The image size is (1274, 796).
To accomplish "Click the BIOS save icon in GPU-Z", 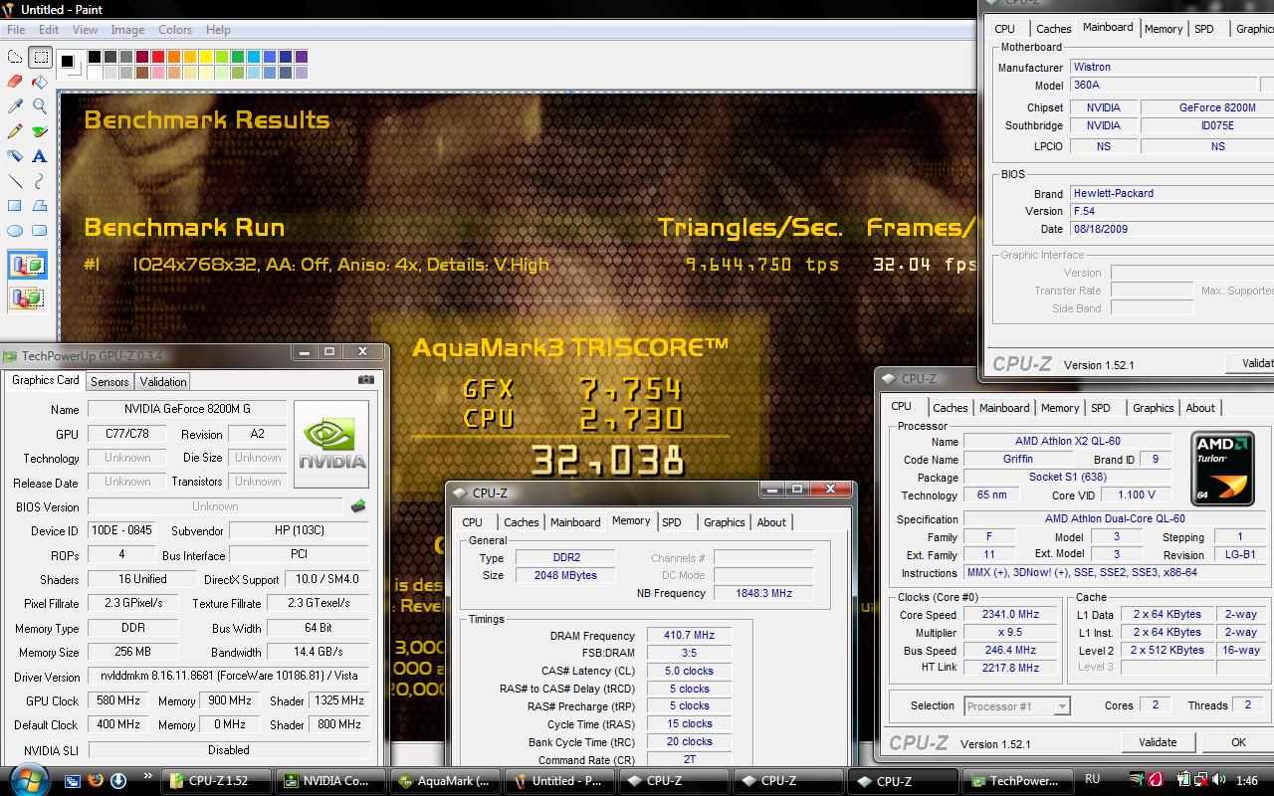I will tap(358, 506).
